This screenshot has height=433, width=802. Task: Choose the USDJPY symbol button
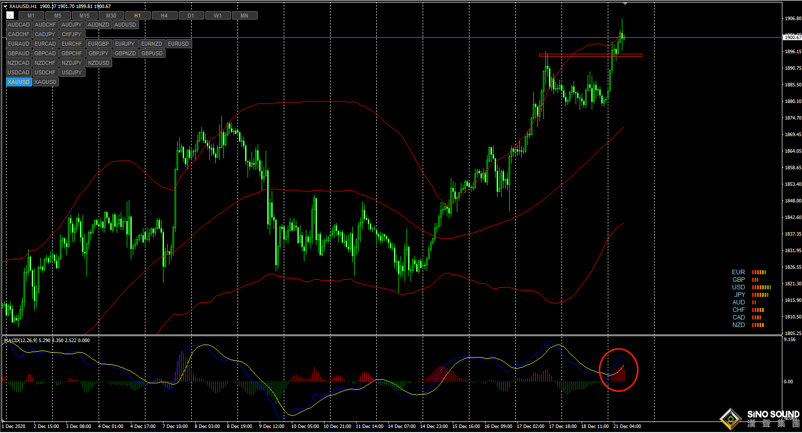[x=71, y=72]
